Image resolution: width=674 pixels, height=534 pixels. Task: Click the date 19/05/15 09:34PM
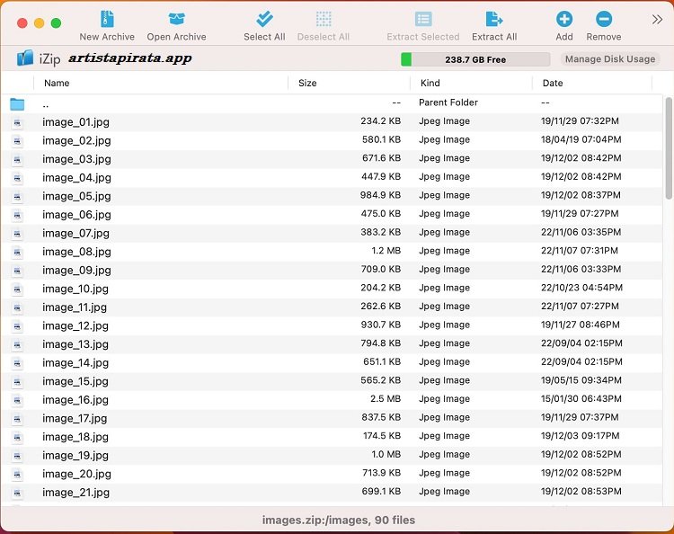581,380
